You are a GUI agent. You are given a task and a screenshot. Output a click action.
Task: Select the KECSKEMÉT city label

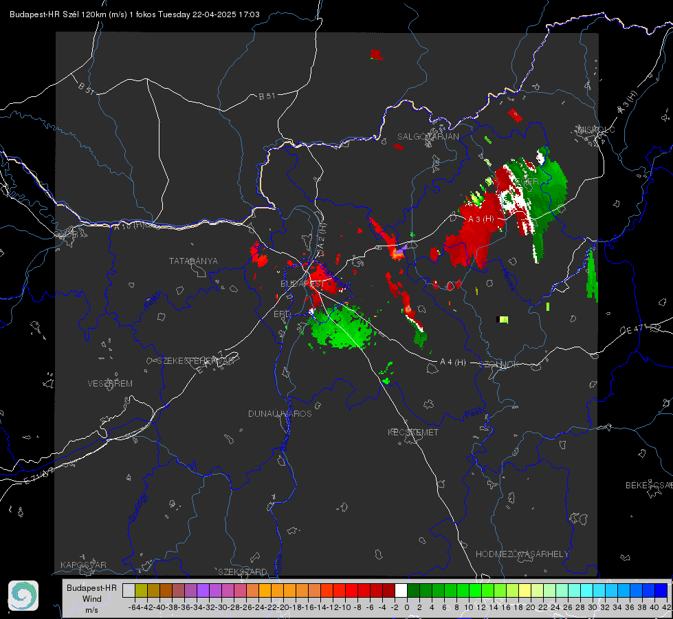pyautogui.click(x=413, y=433)
